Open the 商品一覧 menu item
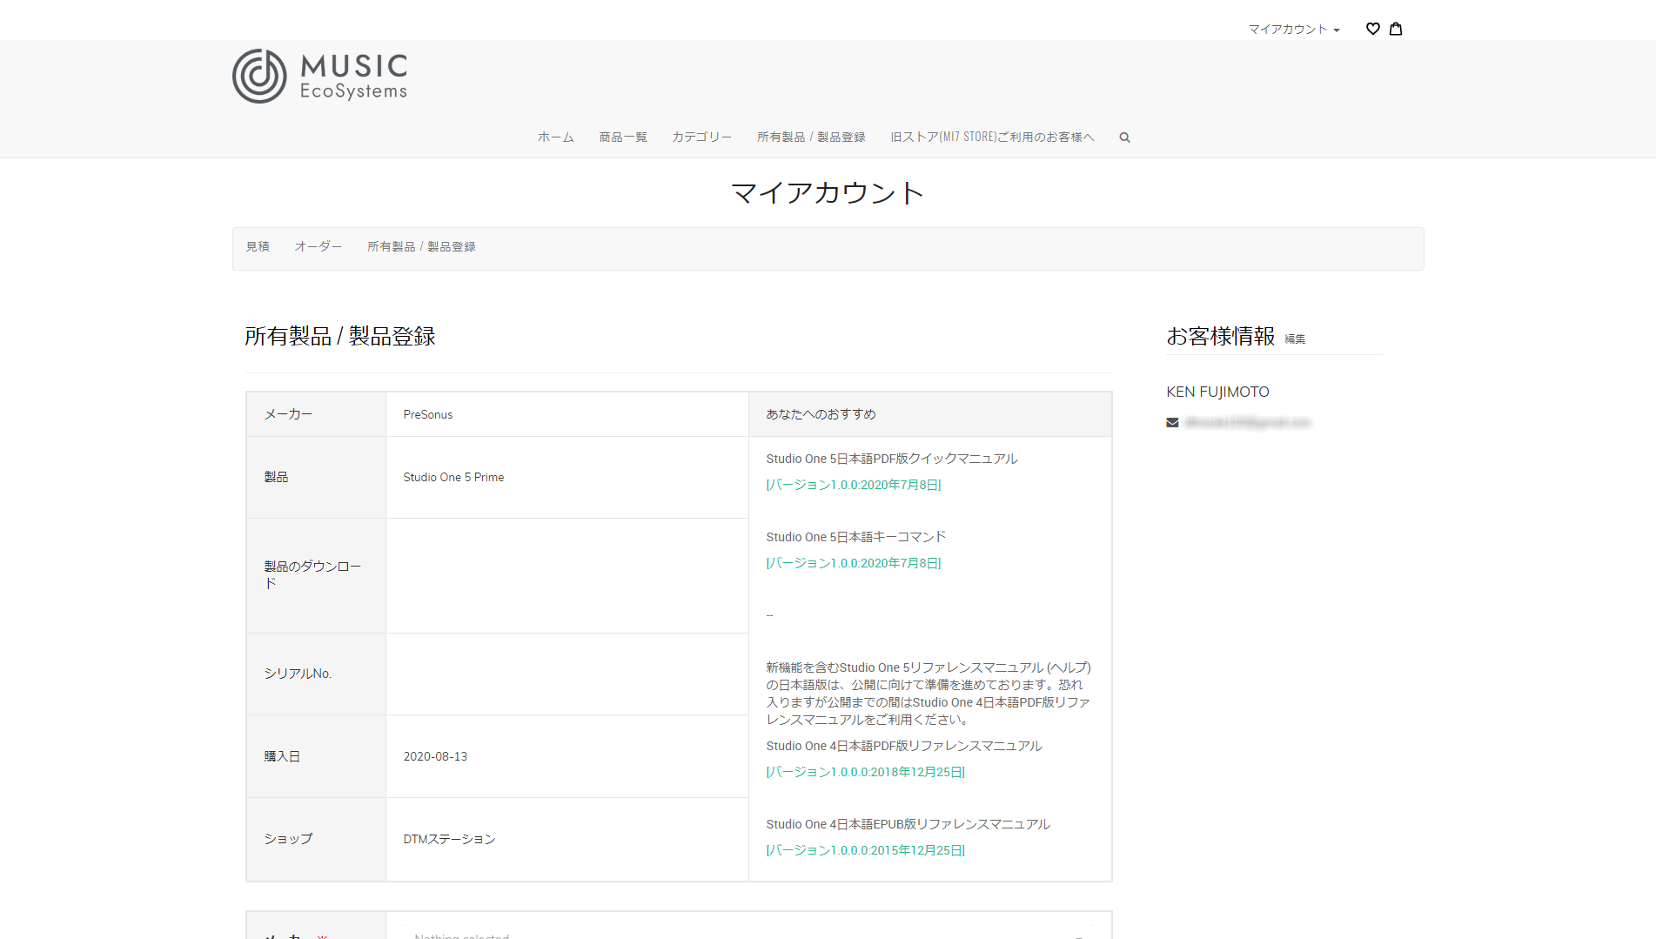The image size is (1656, 939). pos(623,137)
